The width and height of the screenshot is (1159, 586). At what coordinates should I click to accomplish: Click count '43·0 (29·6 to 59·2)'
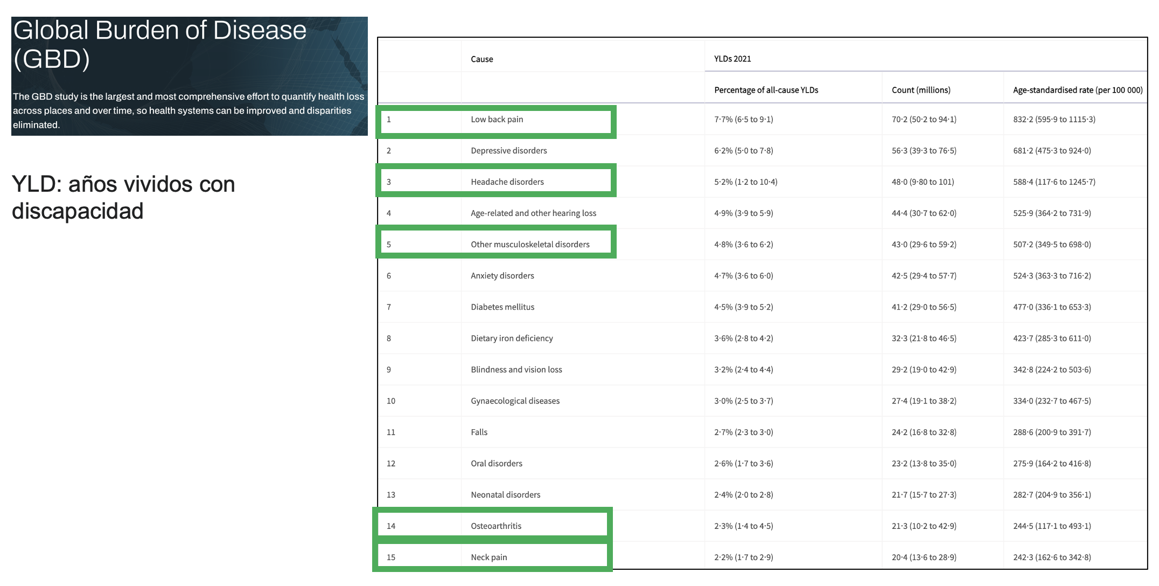tap(924, 245)
